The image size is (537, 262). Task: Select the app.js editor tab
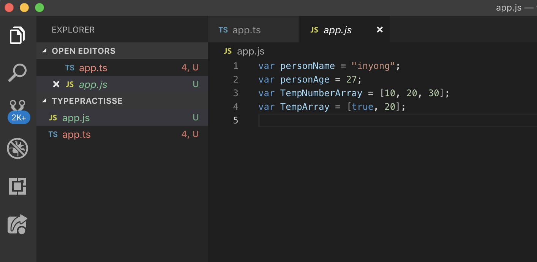pyautogui.click(x=344, y=30)
